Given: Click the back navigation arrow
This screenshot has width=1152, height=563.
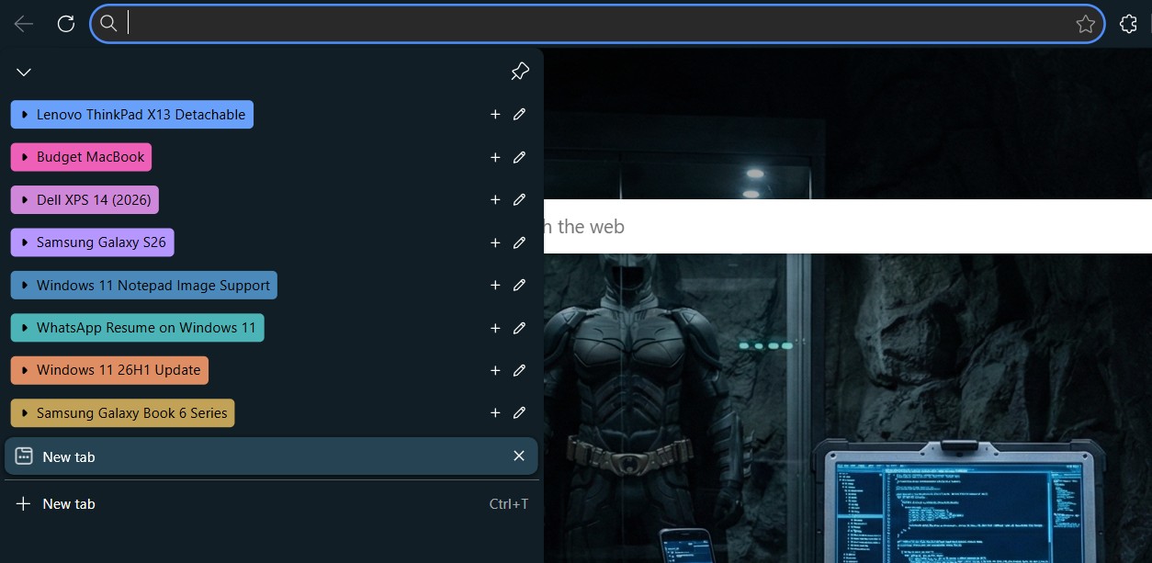Looking at the screenshot, I should pos(23,23).
